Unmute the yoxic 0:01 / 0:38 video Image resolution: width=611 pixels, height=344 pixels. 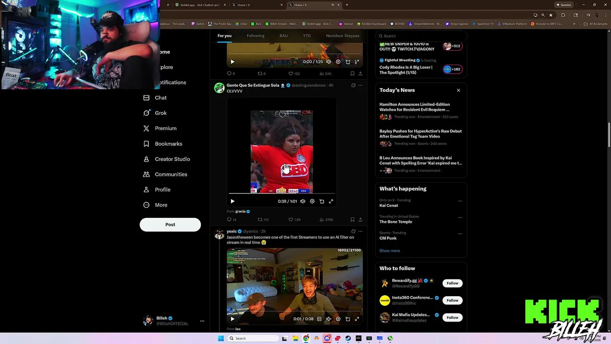tap(328, 319)
